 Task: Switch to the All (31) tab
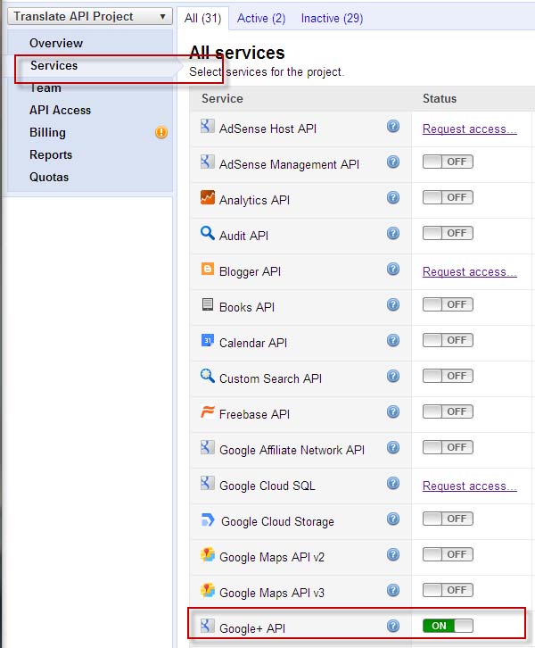coord(202,18)
